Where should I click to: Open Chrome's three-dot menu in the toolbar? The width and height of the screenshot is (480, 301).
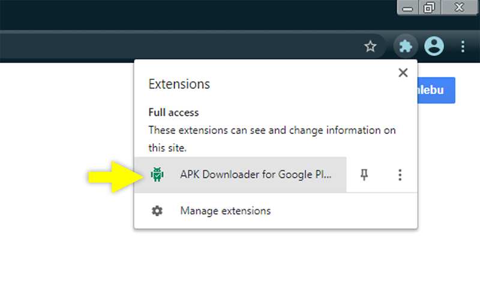tap(463, 47)
